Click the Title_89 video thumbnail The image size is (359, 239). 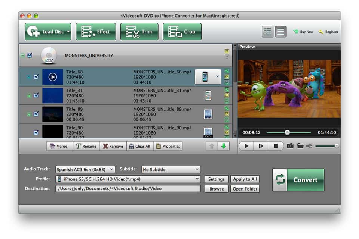[x=52, y=114]
